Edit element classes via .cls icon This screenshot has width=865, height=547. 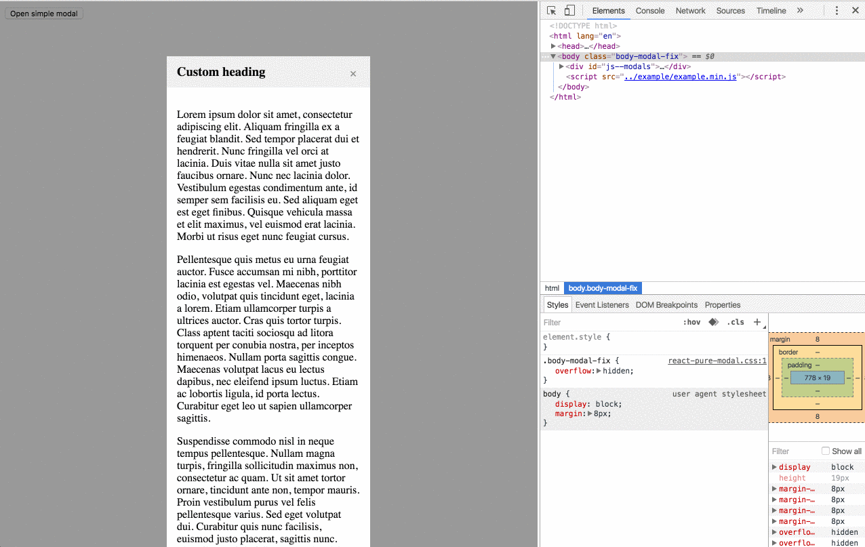pos(736,322)
